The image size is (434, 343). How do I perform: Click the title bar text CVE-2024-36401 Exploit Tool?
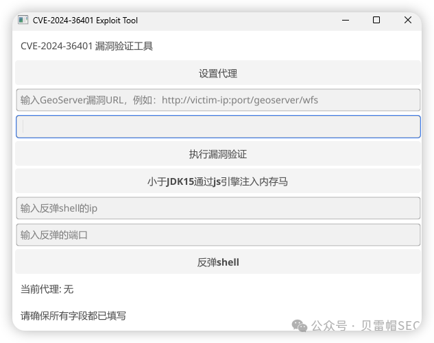coord(85,20)
